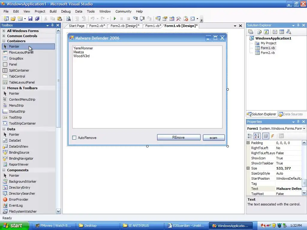Image resolution: width=307 pixels, height=230 pixels.
Task: Select My Project in Solution Explorer
Action: tap(268, 43)
